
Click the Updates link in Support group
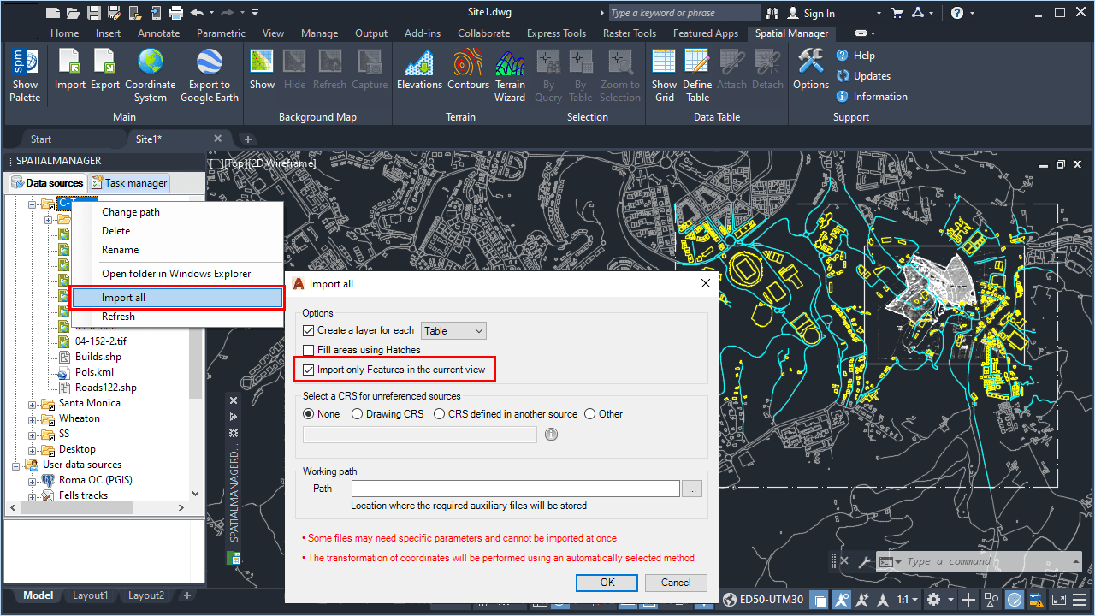pos(863,76)
